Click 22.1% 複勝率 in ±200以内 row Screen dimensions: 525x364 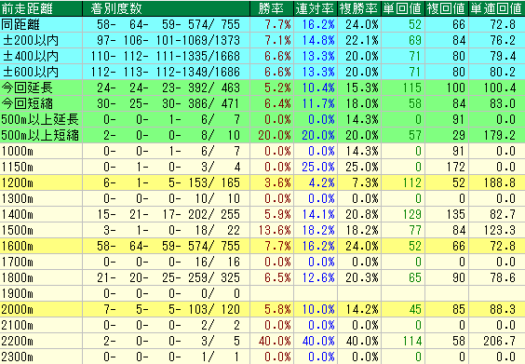tap(362, 40)
